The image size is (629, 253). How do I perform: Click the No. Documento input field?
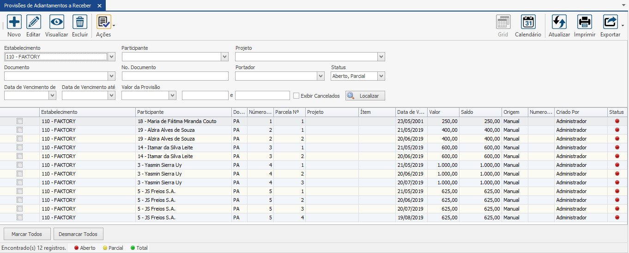point(175,76)
